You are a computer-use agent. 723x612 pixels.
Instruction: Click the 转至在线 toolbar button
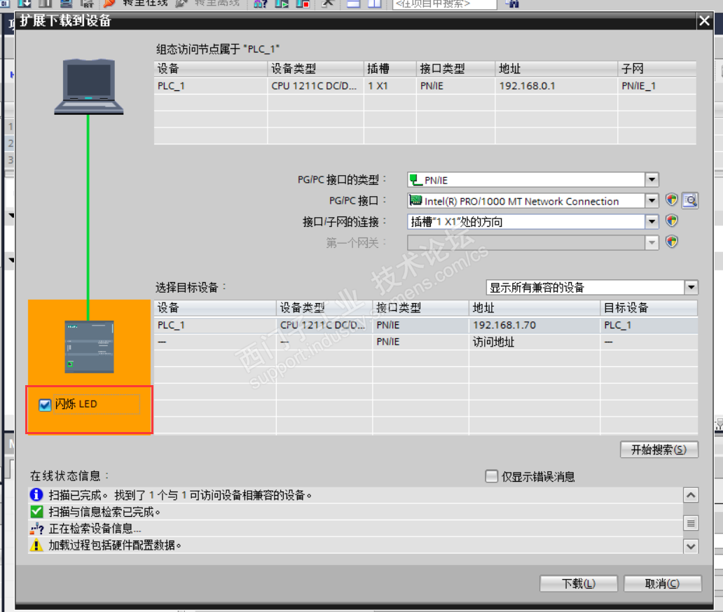136,4
